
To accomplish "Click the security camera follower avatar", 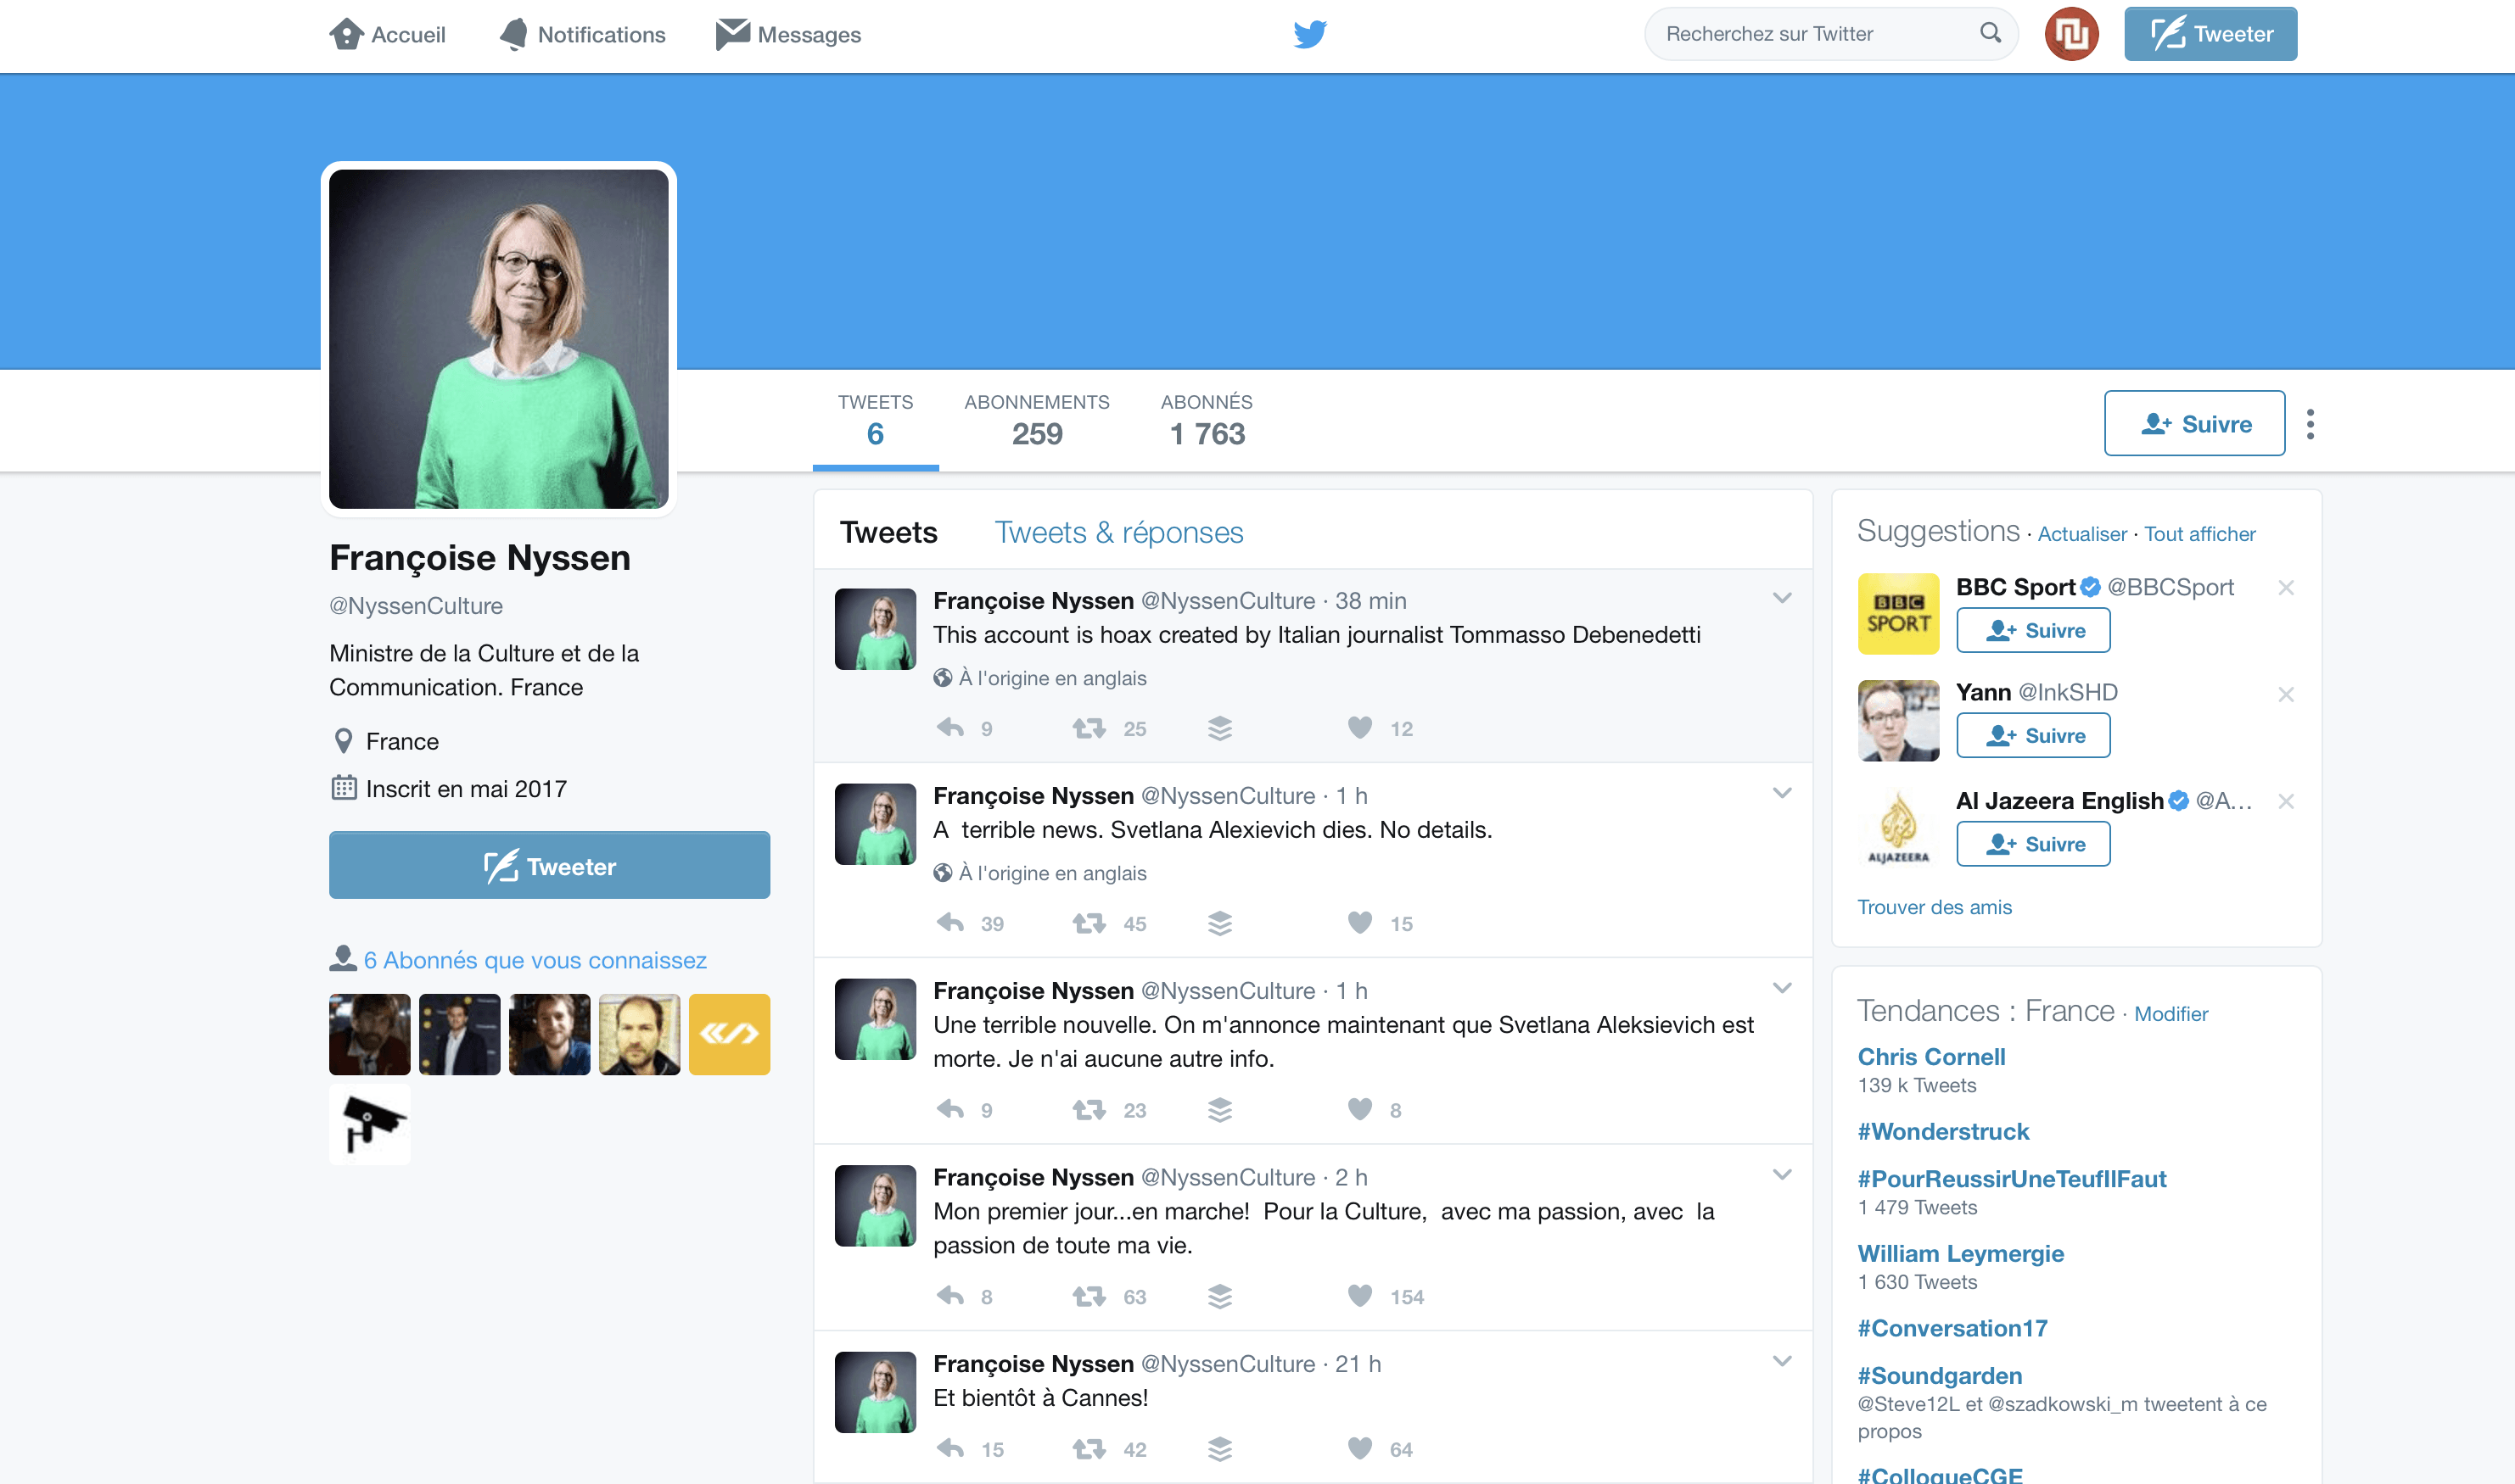I will (x=369, y=1124).
